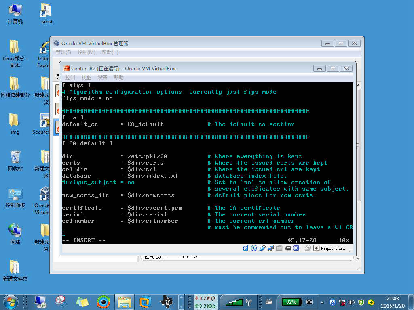Click the USB devices icon in VM status bar

(262, 248)
